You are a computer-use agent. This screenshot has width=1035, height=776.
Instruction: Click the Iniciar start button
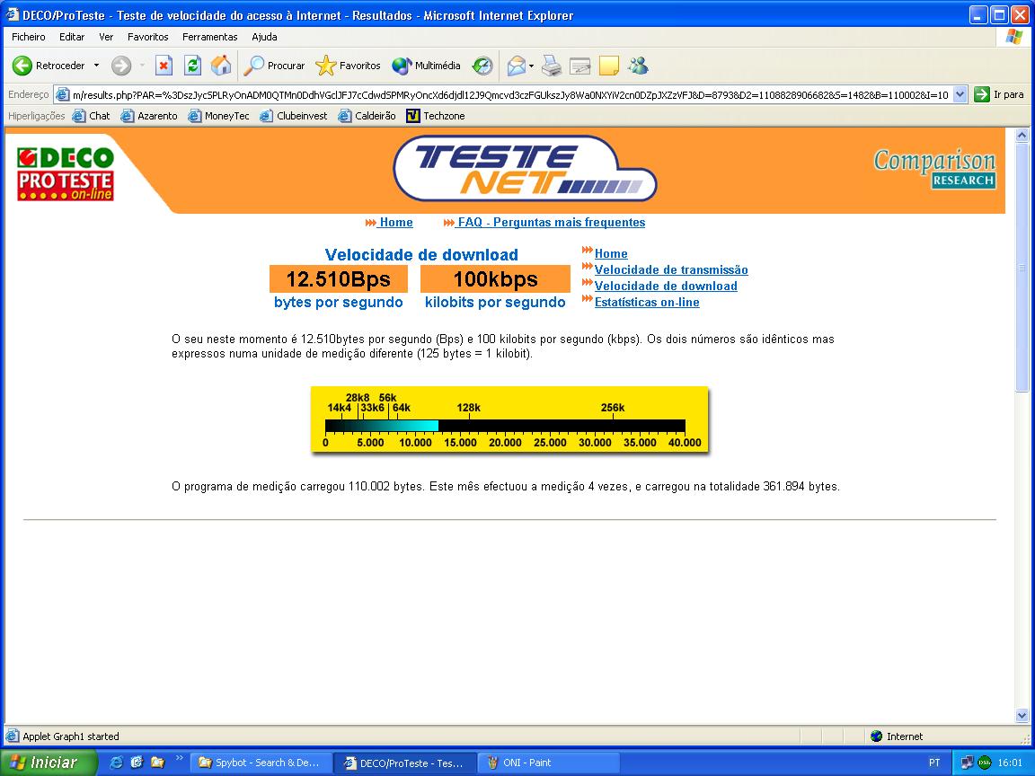coord(48,763)
